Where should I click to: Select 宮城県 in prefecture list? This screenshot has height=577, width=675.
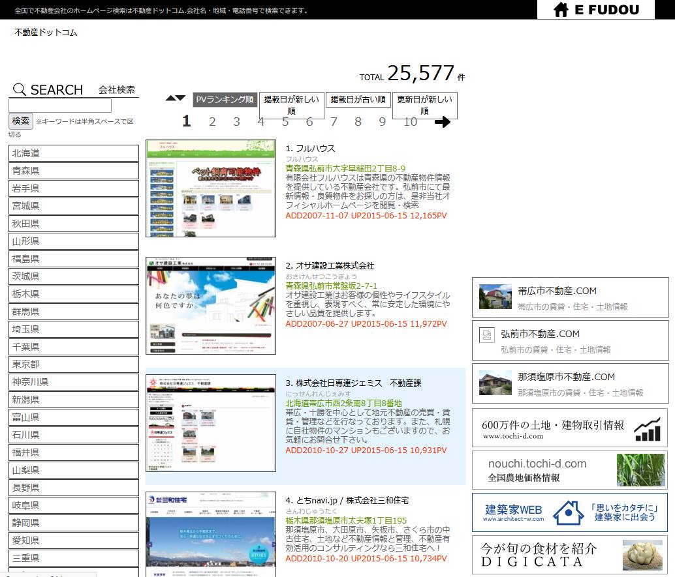tap(74, 206)
